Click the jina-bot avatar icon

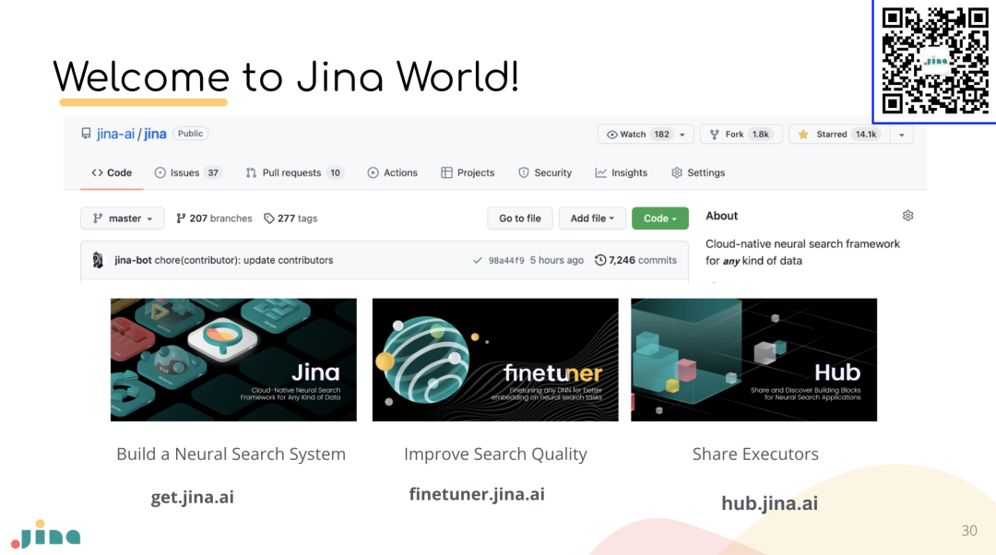coord(98,260)
